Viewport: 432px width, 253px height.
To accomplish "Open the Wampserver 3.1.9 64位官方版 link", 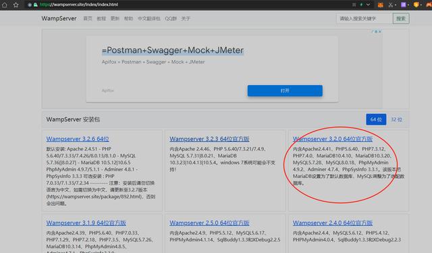I will point(86,223).
